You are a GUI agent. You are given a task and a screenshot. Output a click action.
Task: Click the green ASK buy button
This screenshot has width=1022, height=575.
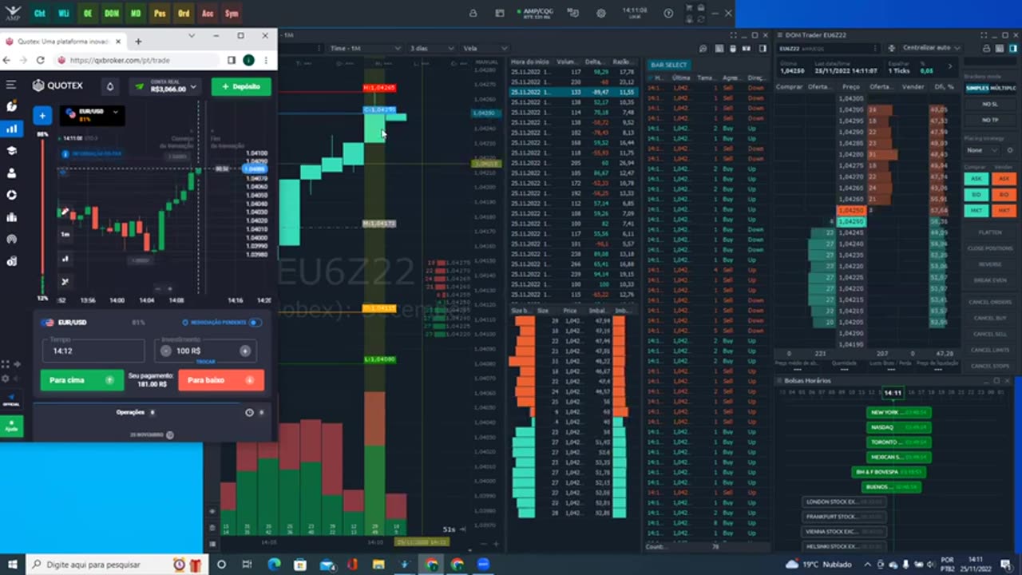click(976, 179)
